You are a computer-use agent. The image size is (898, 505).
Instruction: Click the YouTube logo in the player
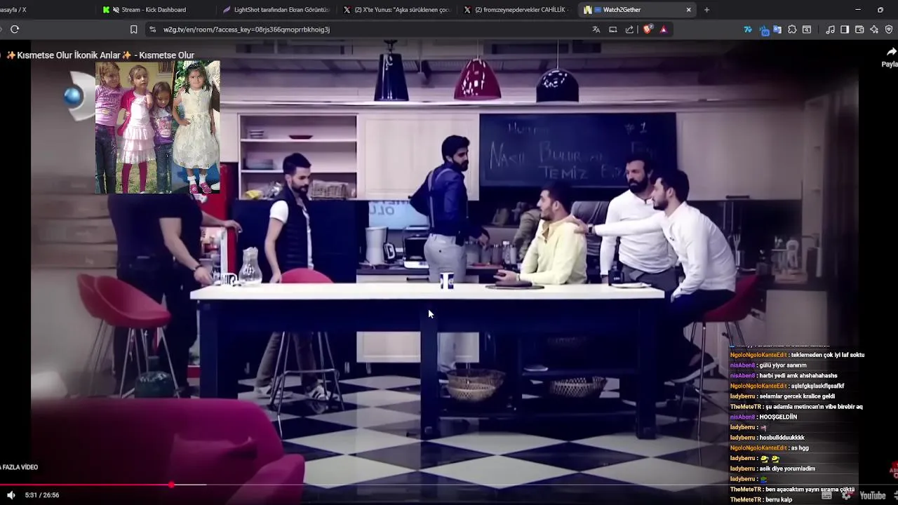coord(873,495)
